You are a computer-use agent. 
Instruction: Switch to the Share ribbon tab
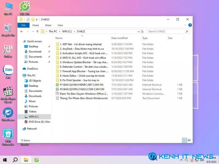pos(48,25)
